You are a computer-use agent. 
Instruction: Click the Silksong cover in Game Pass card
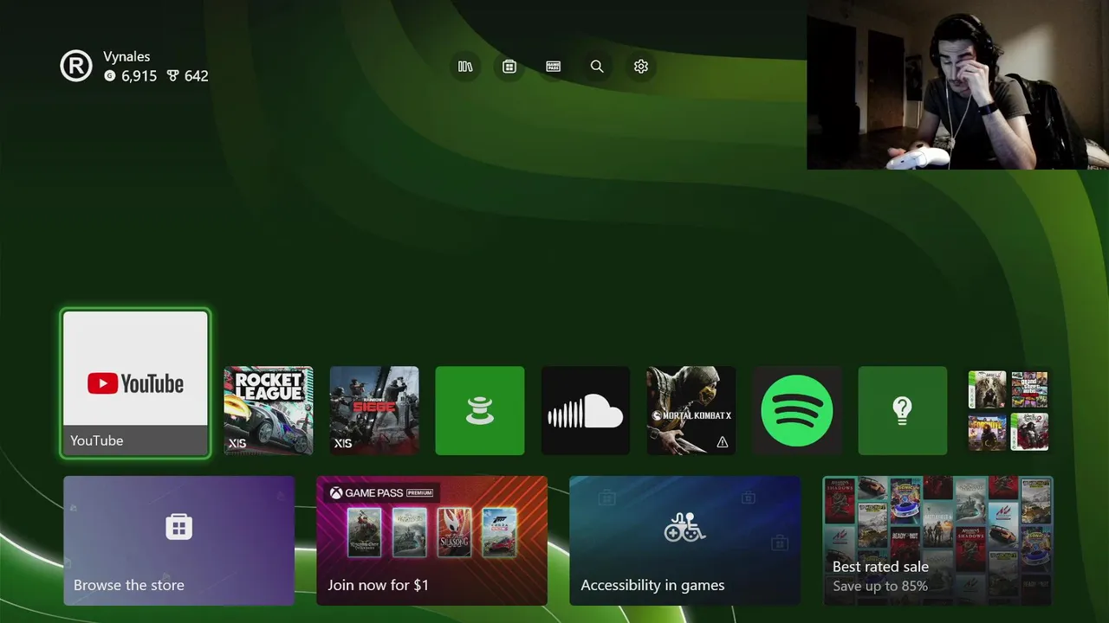(x=454, y=531)
